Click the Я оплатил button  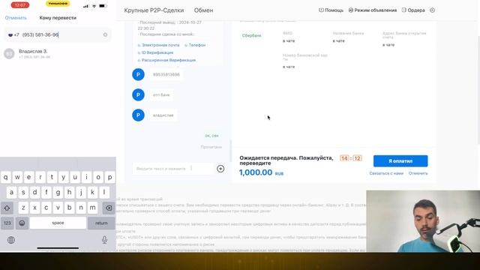(x=400, y=161)
